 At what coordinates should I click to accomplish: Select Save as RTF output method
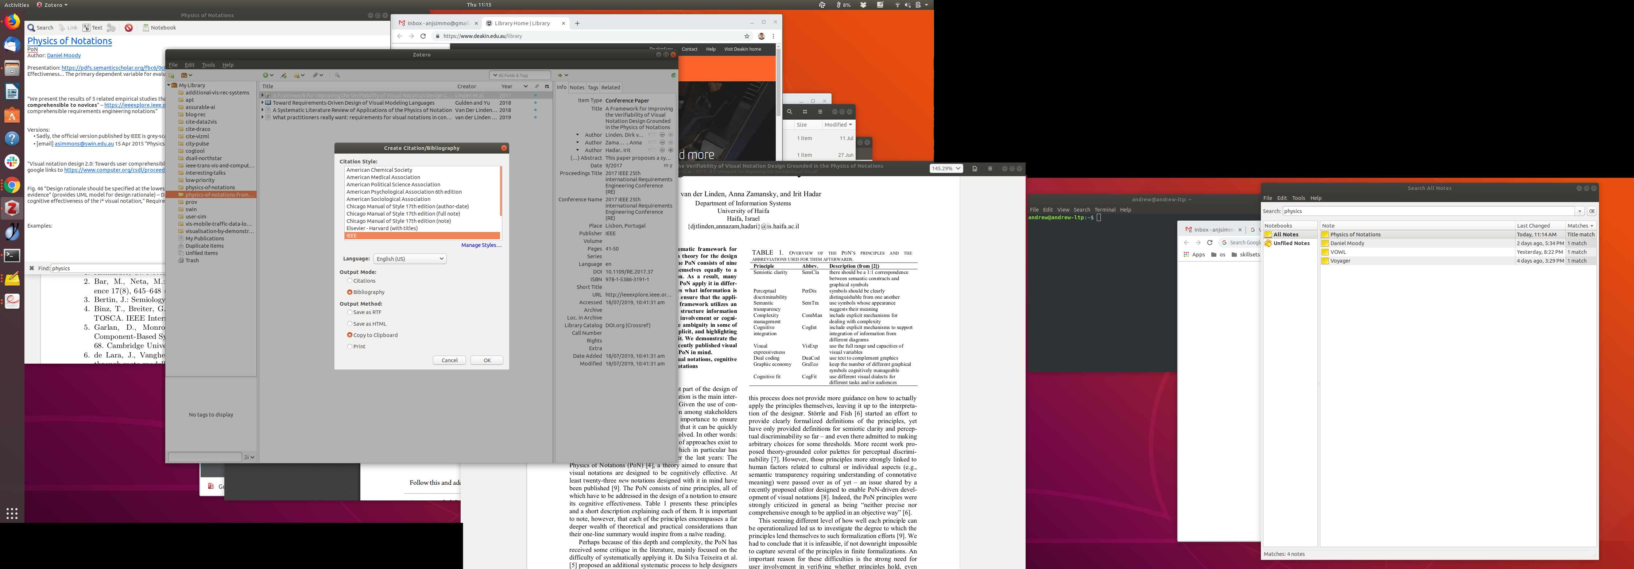tap(349, 313)
